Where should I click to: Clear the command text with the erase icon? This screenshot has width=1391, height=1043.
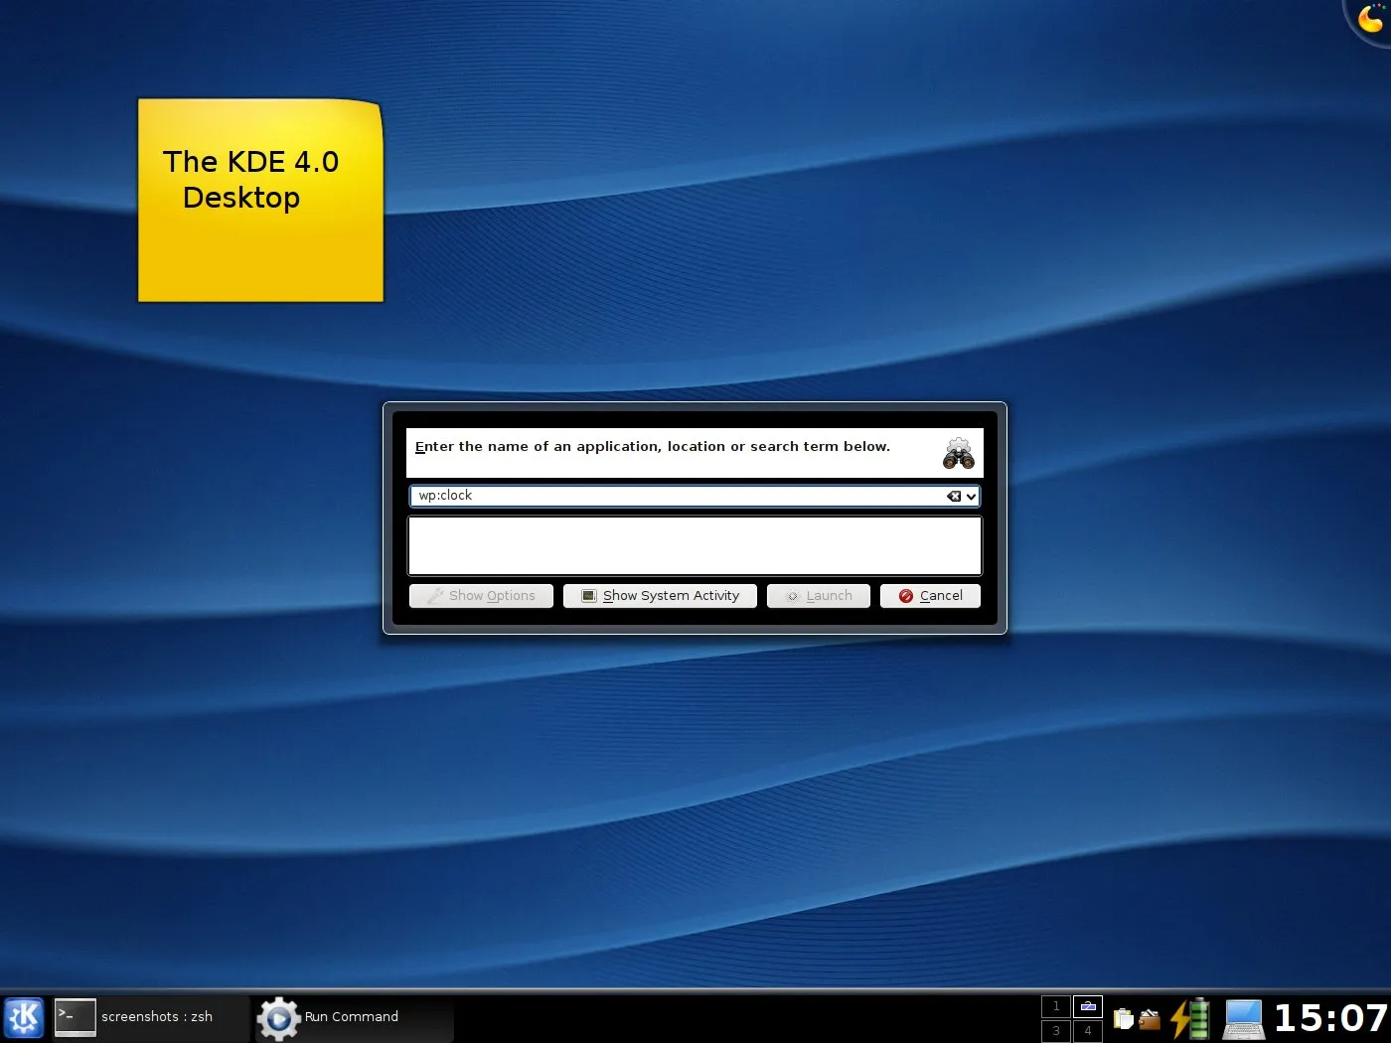point(954,496)
